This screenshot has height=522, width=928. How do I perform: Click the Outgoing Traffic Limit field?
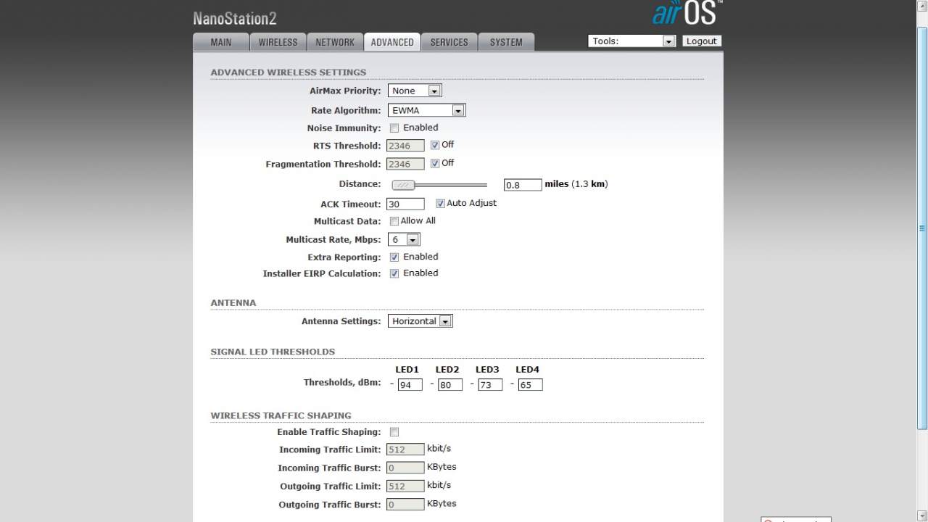(405, 486)
